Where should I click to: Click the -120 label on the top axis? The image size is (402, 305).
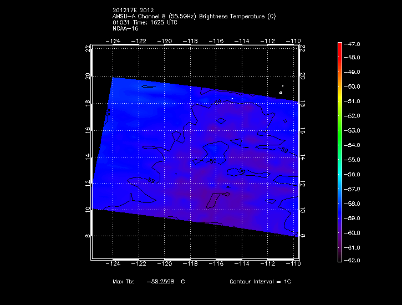(165, 41)
